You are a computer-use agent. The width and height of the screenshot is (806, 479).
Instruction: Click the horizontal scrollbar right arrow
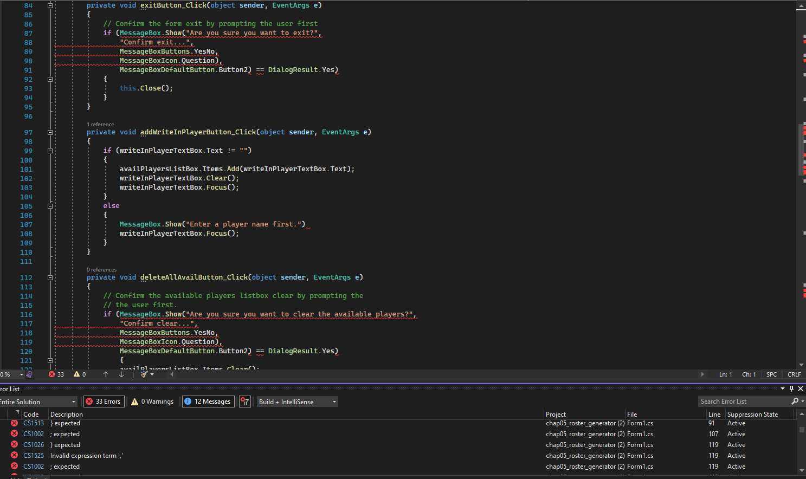pyautogui.click(x=702, y=374)
